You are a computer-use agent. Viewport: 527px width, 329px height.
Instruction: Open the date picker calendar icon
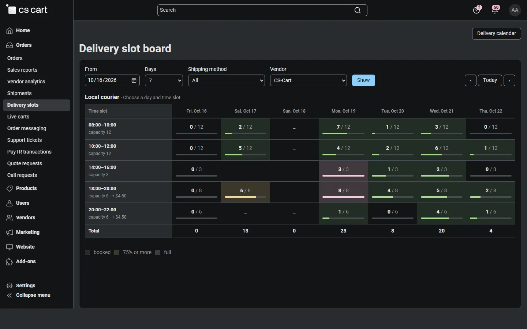(x=134, y=80)
